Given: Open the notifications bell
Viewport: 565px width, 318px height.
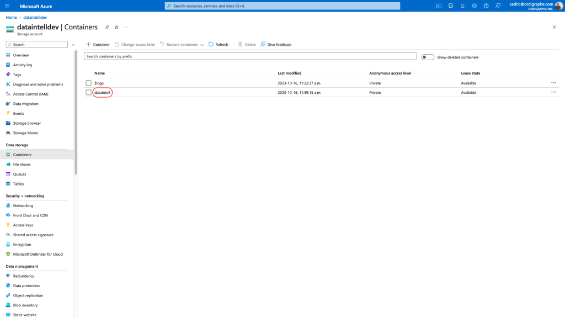Looking at the screenshot, I should click(463, 6).
